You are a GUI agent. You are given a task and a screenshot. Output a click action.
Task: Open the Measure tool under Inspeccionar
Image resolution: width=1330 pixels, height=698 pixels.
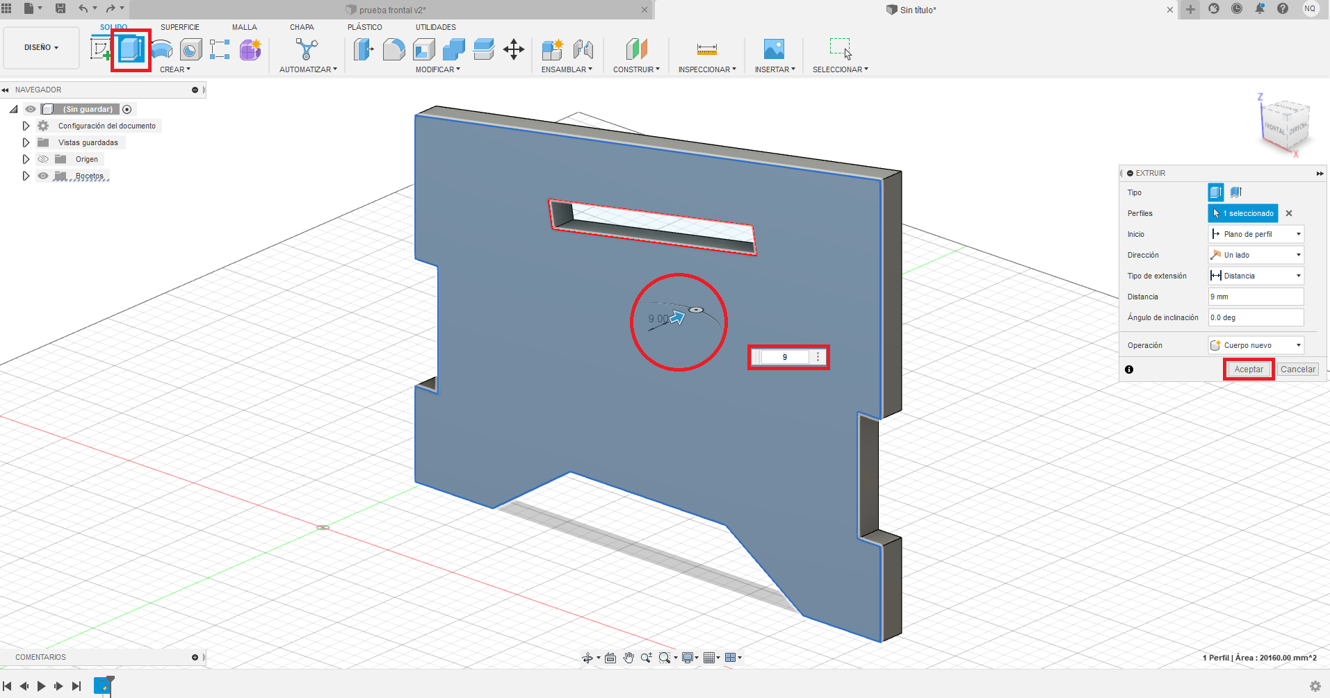tap(706, 49)
